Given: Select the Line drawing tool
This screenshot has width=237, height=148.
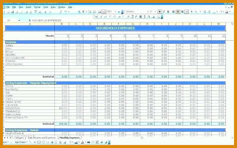Looking at the screenshot, I should click(30, 142).
